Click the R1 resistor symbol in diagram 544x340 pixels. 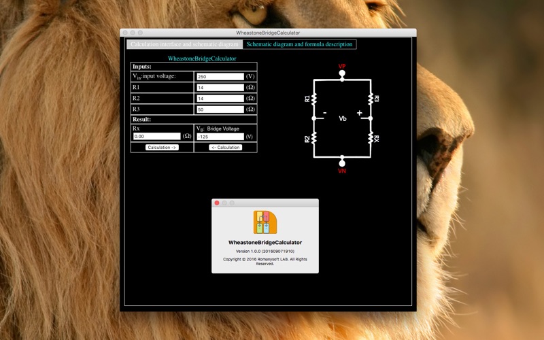[314, 99]
